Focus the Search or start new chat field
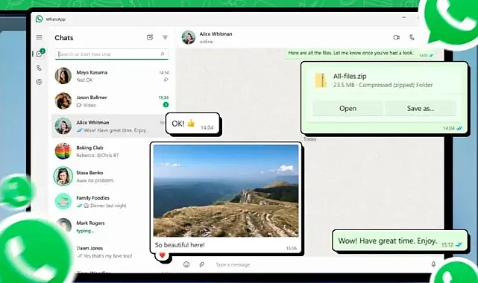 [112, 54]
